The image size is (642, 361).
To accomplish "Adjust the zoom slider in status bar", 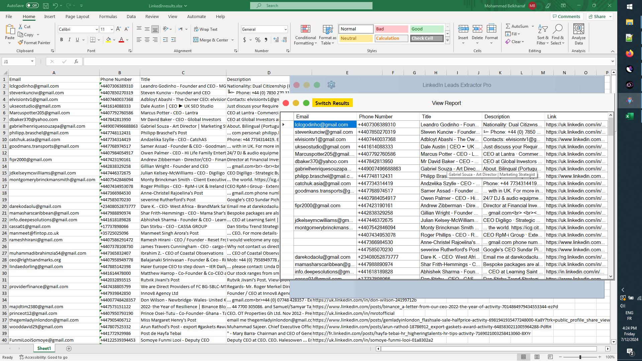I will pyautogui.click(x=580, y=357).
